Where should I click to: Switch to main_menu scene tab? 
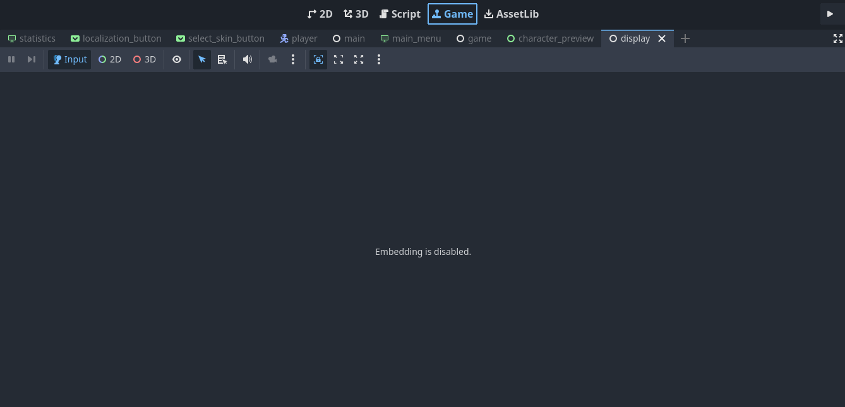tap(411, 38)
